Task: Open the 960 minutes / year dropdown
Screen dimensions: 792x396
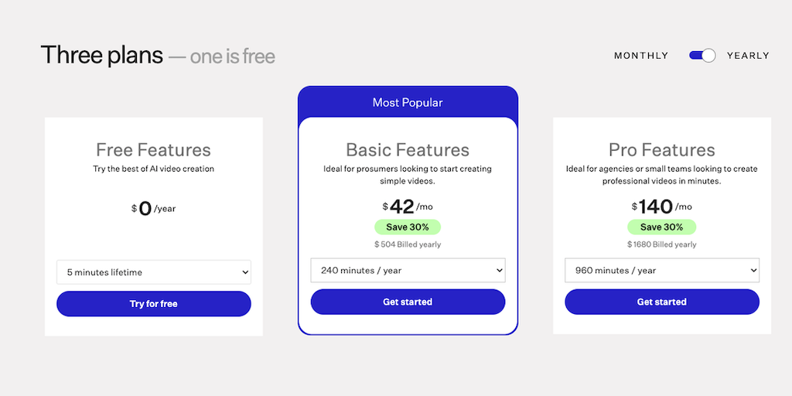Action: tap(662, 271)
